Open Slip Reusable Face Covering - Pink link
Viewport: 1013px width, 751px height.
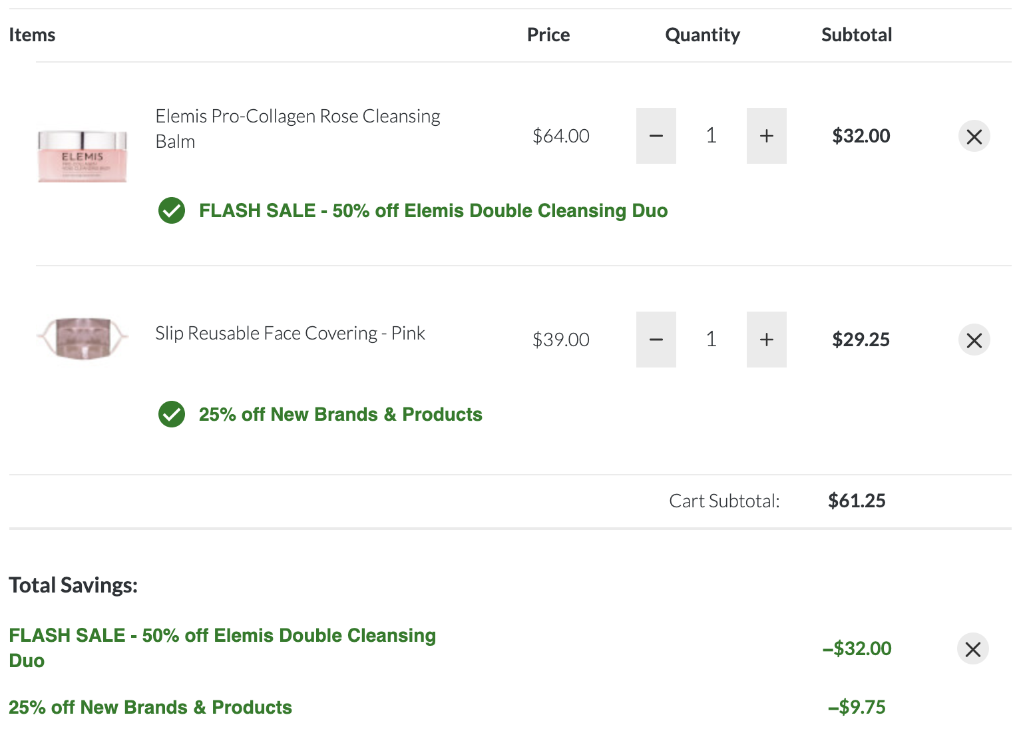click(x=290, y=333)
